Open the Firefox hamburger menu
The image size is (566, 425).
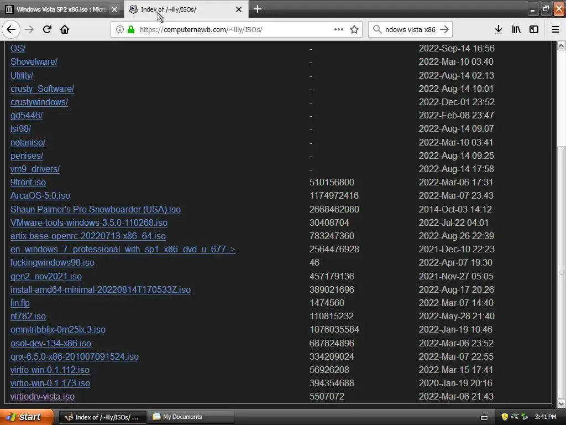555,29
